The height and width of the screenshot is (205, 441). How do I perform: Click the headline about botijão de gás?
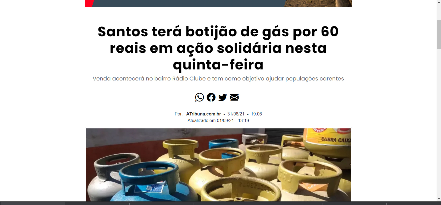(x=218, y=48)
